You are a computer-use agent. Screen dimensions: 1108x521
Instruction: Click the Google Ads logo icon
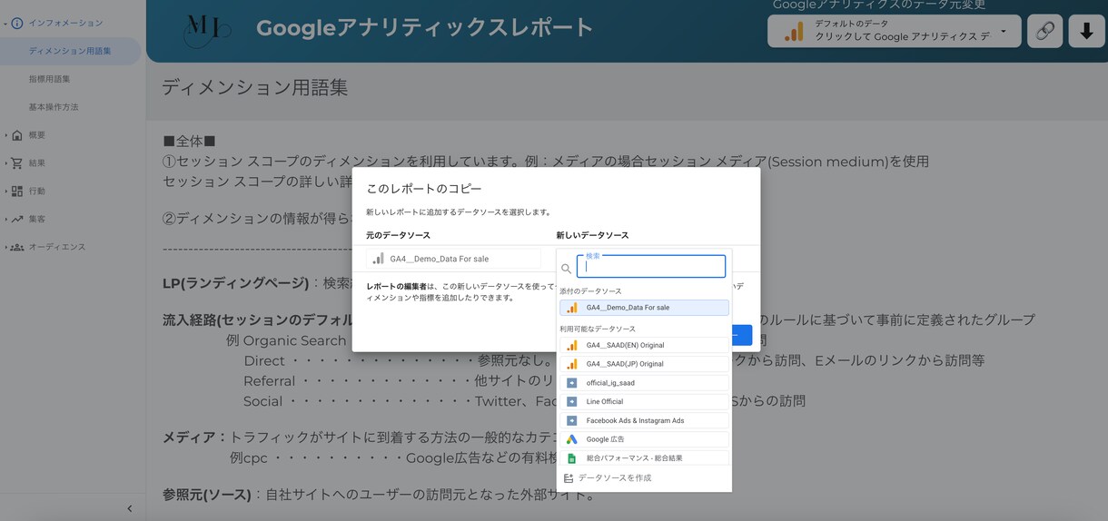pos(571,439)
